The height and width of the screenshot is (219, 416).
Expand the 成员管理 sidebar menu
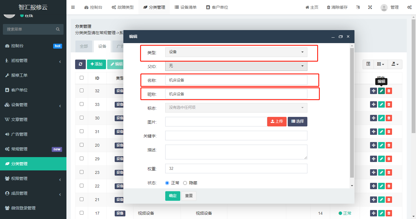[33, 193]
